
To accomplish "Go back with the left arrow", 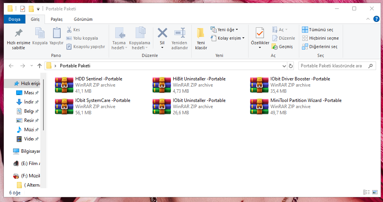I will (11, 66).
